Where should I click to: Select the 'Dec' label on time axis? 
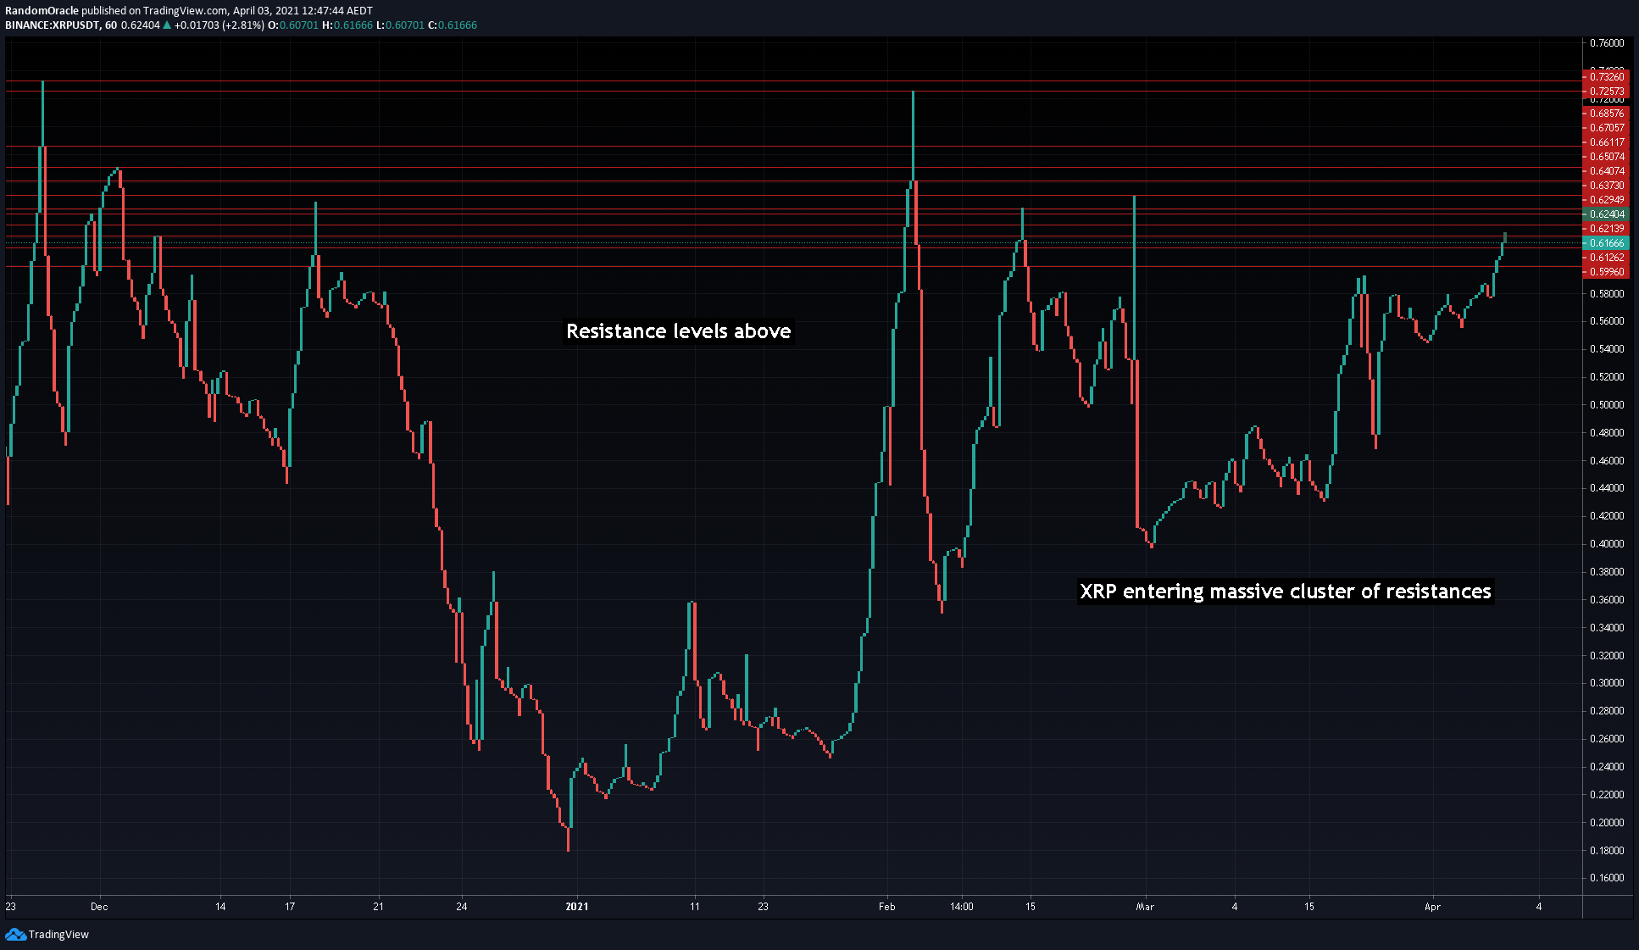click(99, 907)
